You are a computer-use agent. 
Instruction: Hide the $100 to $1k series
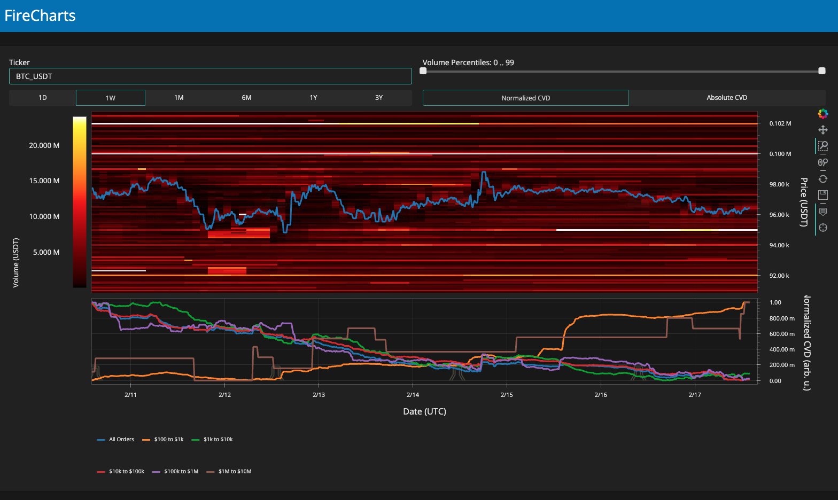164,440
